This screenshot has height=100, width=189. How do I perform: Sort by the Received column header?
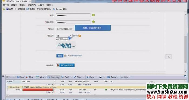pos(78,81)
